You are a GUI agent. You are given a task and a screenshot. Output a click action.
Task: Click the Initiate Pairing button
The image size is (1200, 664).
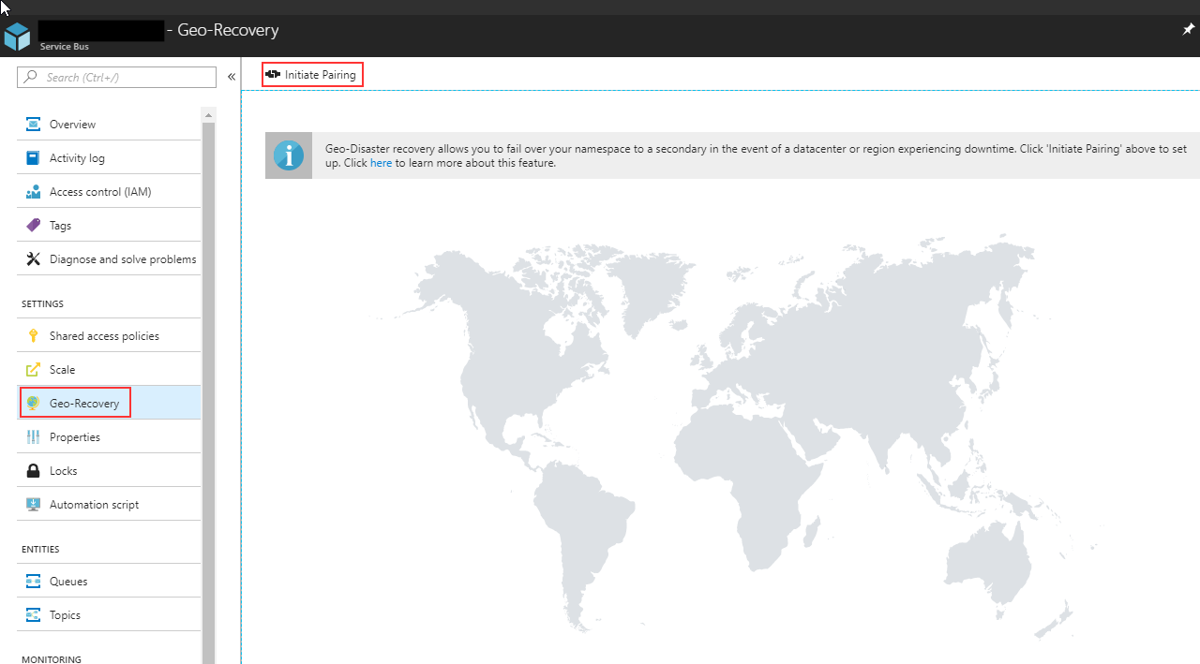tap(311, 75)
